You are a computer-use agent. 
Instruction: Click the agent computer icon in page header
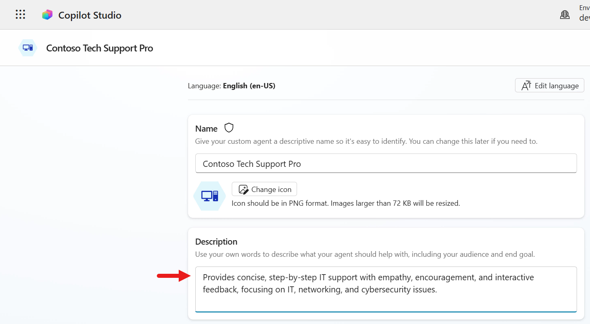click(x=28, y=48)
